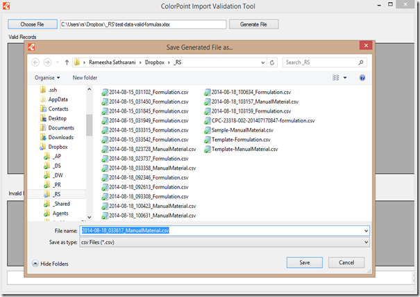The image size is (420, 297).
Task: Click the search magnifier icon
Action: coord(361,63)
